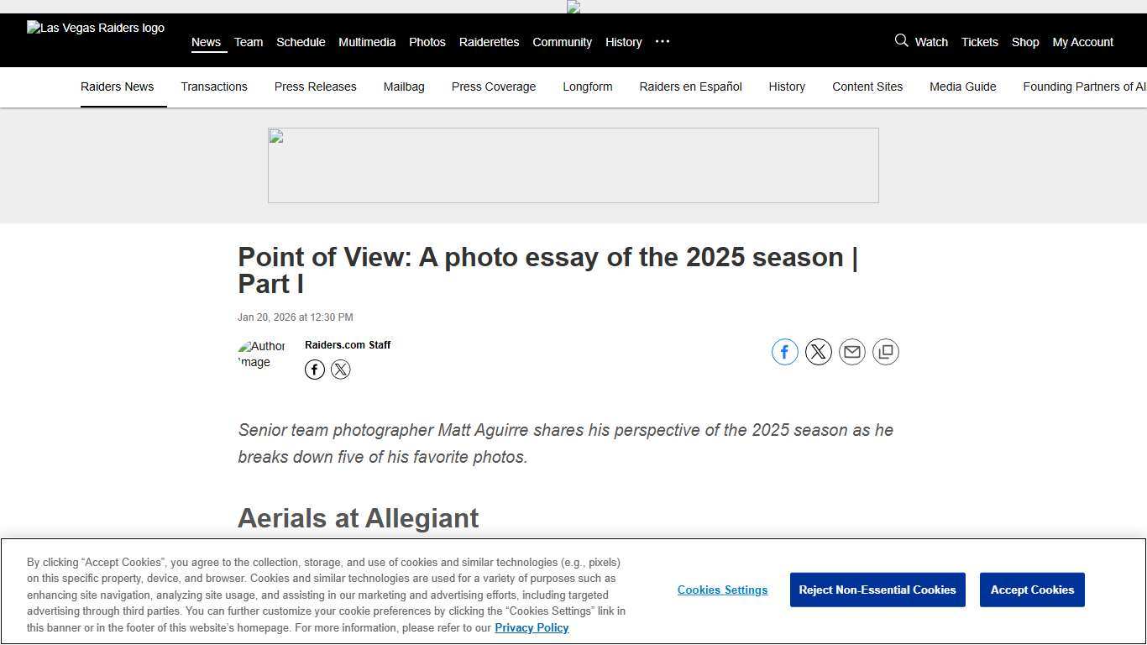
Task: Switch to the Transactions section
Action: [x=214, y=87]
